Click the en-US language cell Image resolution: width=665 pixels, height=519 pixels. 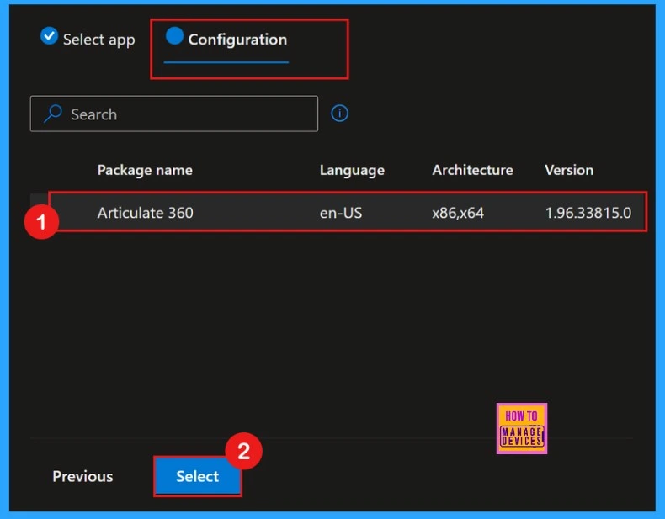[x=341, y=213]
